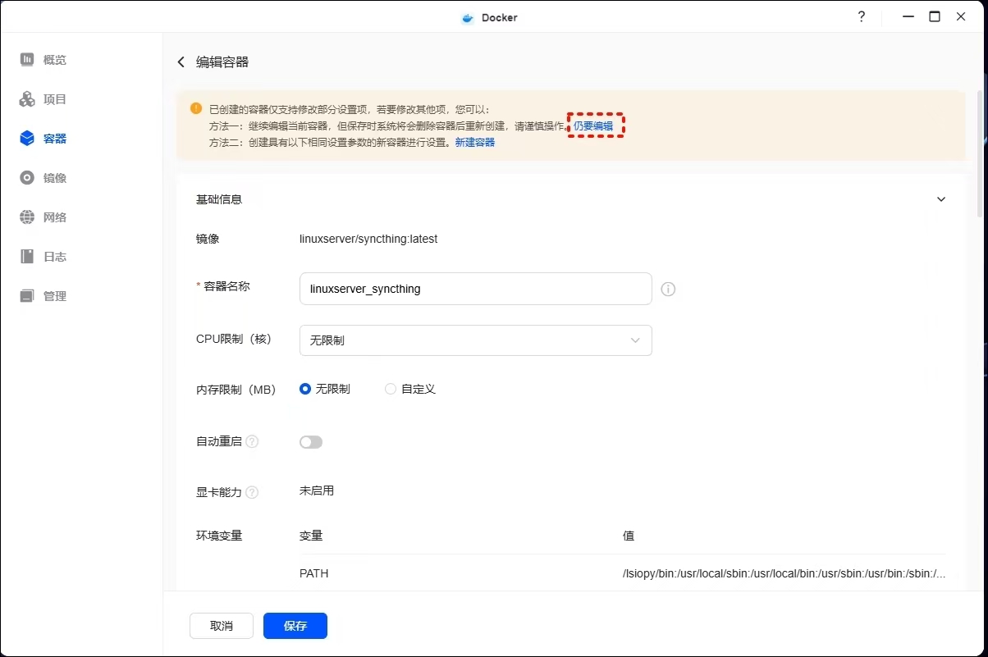Click the 仍要编辑 link
This screenshot has height=657, width=988.
(593, 126)
